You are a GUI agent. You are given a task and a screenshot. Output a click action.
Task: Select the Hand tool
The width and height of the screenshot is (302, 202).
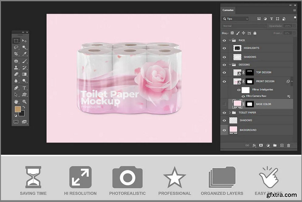16,101
